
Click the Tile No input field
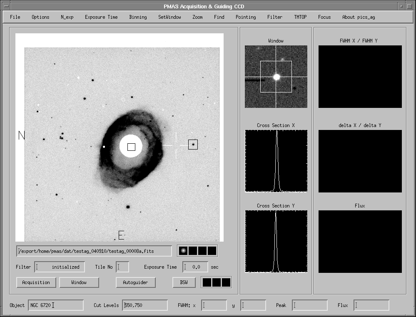pyautogui.click(x=122, y=267)
